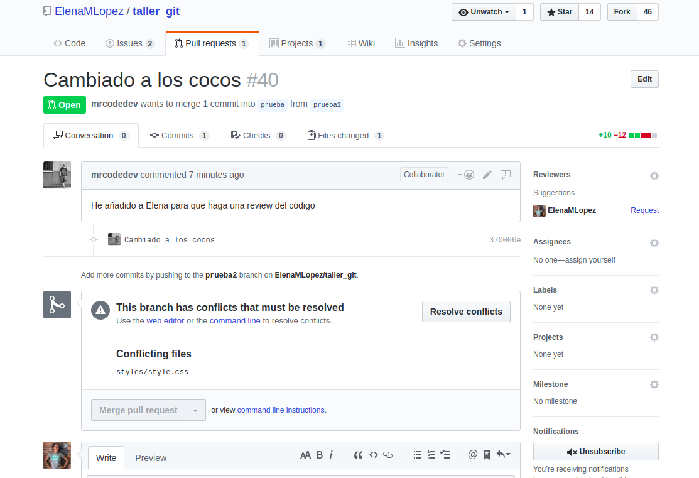Request a review from ElenaMLopez
This screenshot has width=699, height=478.
click(x=644, y=210)
